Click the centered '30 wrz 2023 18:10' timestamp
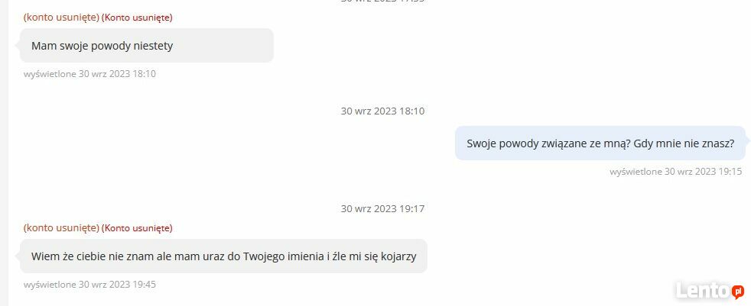Image resolution: width=751 pixels, height=306 pixels. point(382,111)
